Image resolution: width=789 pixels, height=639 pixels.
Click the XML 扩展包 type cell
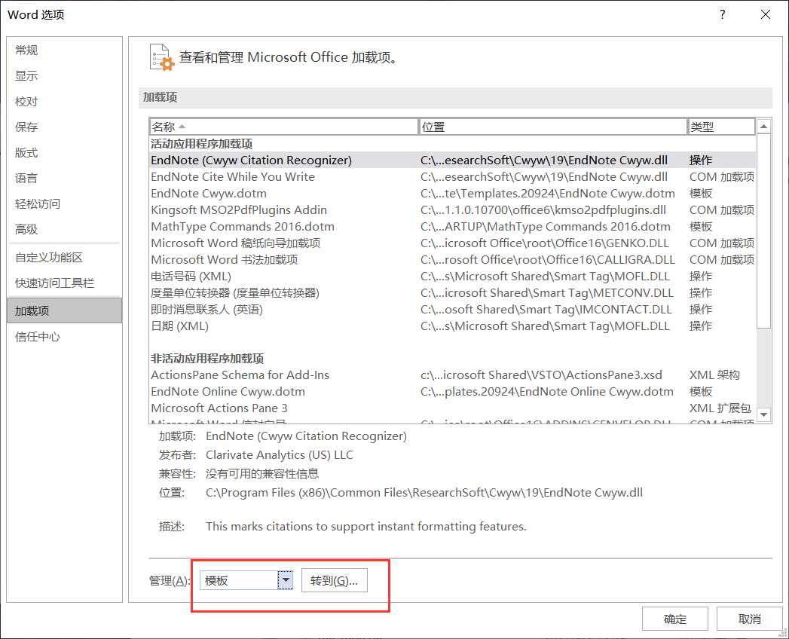coord(720,408)
